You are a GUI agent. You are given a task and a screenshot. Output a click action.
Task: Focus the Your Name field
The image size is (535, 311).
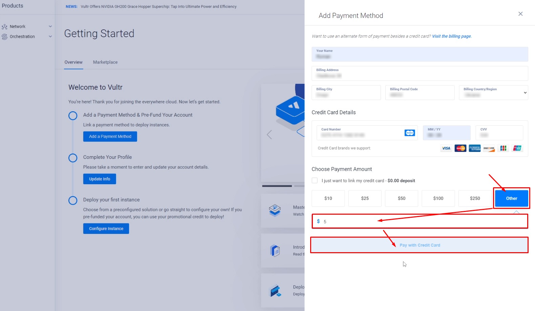coord(420,54)
